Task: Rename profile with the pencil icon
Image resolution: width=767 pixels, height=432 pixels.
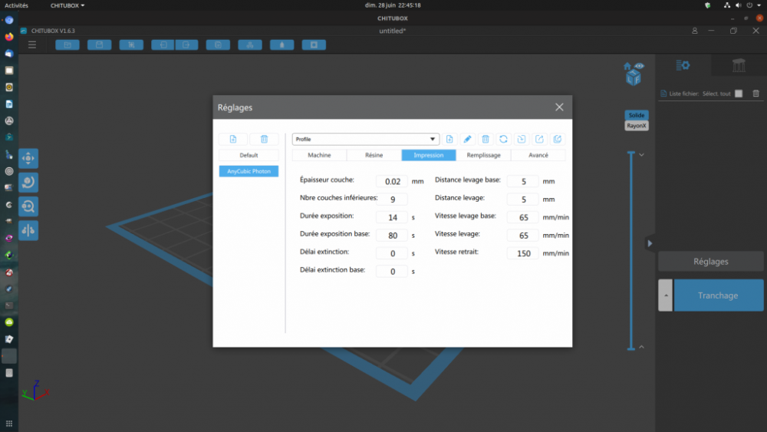Action: click(467, 140)
